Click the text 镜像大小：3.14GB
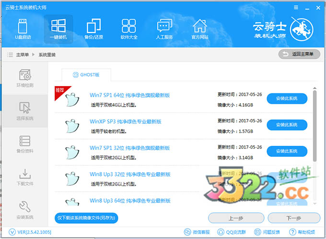This screenshot has width=326, height=239. coord(235,158)
